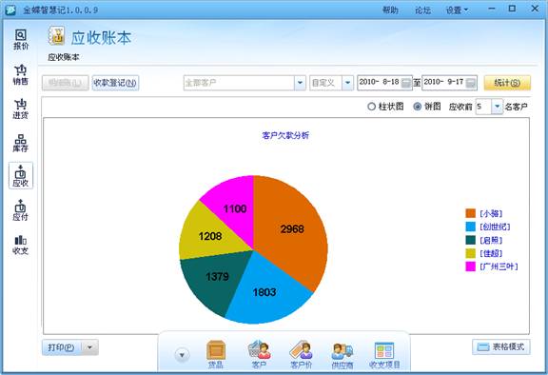
Task: Click the 收款登记(N) payment registration button
Action: [115, 83]
